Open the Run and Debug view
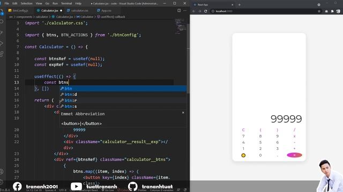Viewport: 343px width, 192px height. [x=2, y=43]
